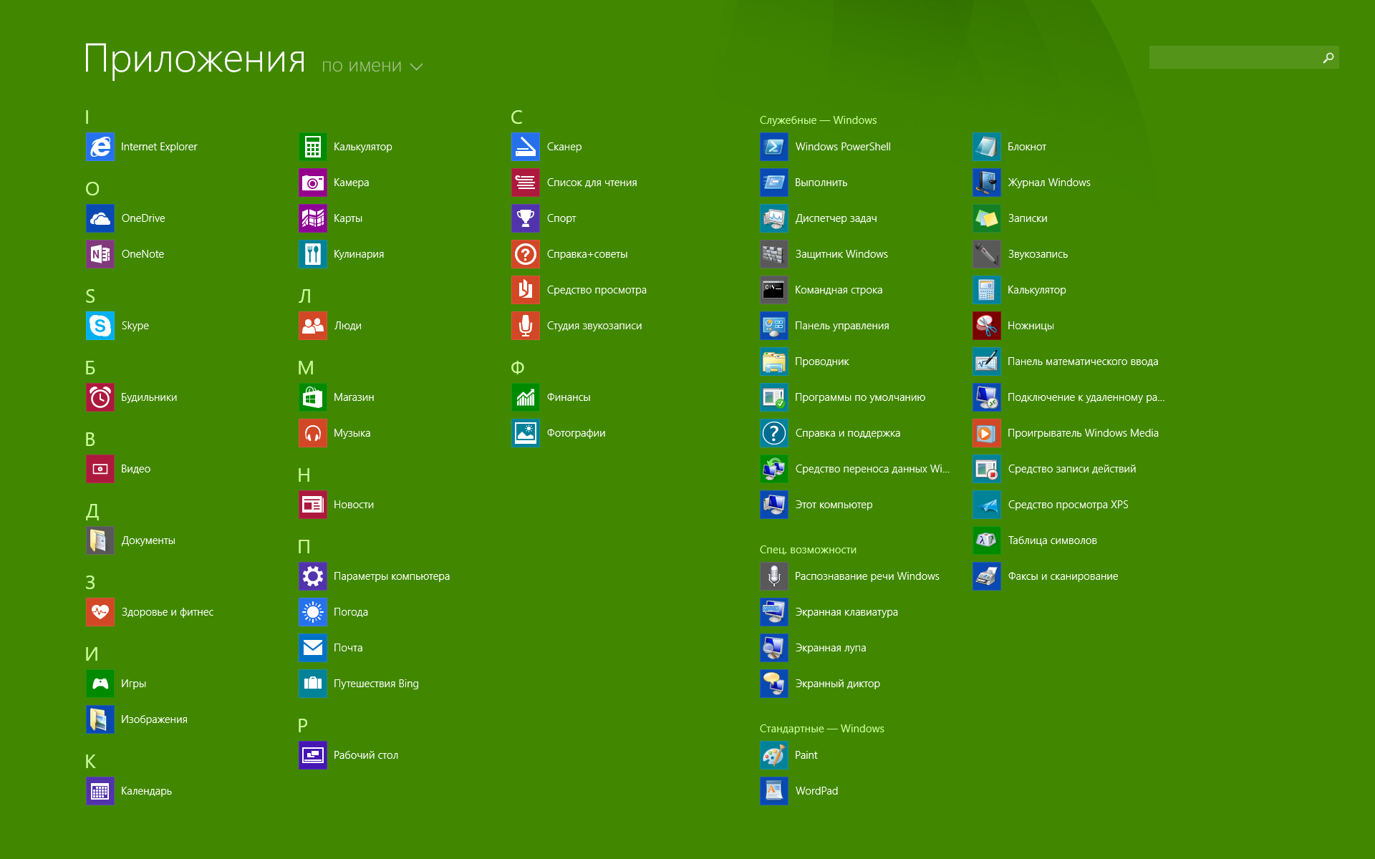Open Средство просмотра XPS
This screenshot has width=1375, height=859.
pyautogui.click(x=1051, y=505)
